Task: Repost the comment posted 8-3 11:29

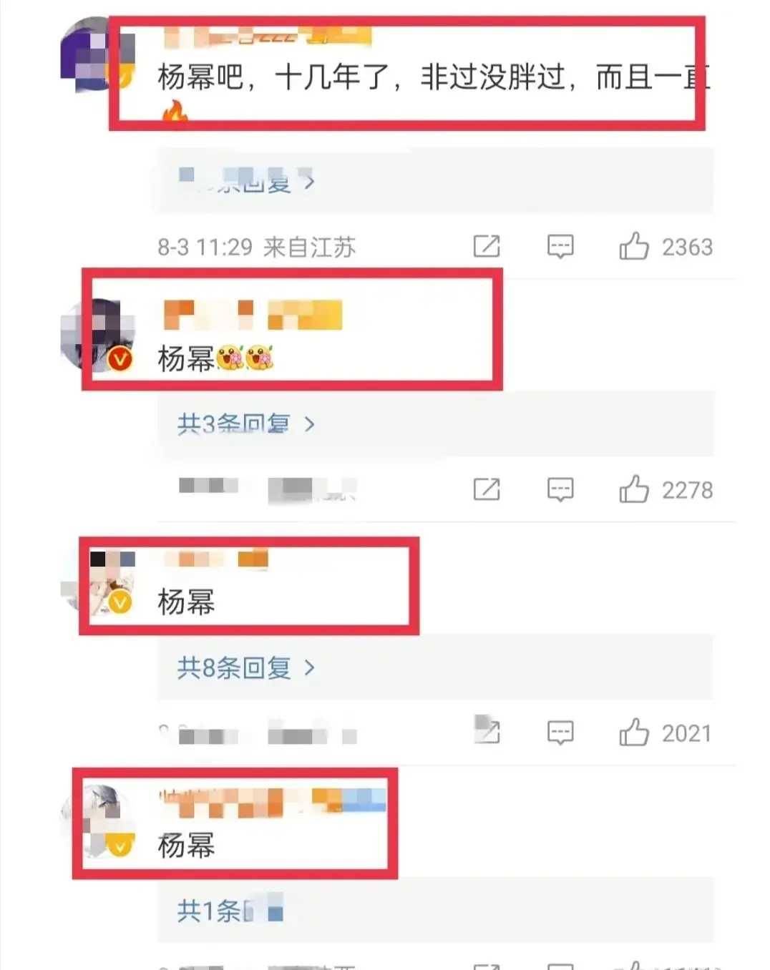Action: coord(487,247)
